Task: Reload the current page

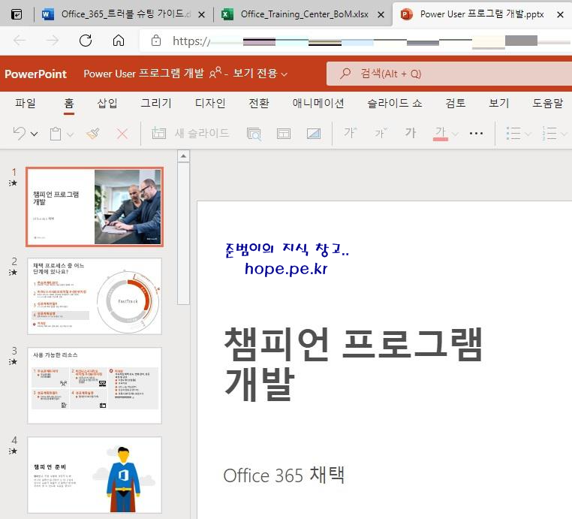Action: (x=86, y=41)
